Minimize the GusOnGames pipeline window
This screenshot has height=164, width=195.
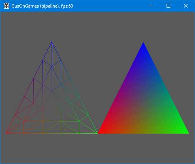pos(151,6)
